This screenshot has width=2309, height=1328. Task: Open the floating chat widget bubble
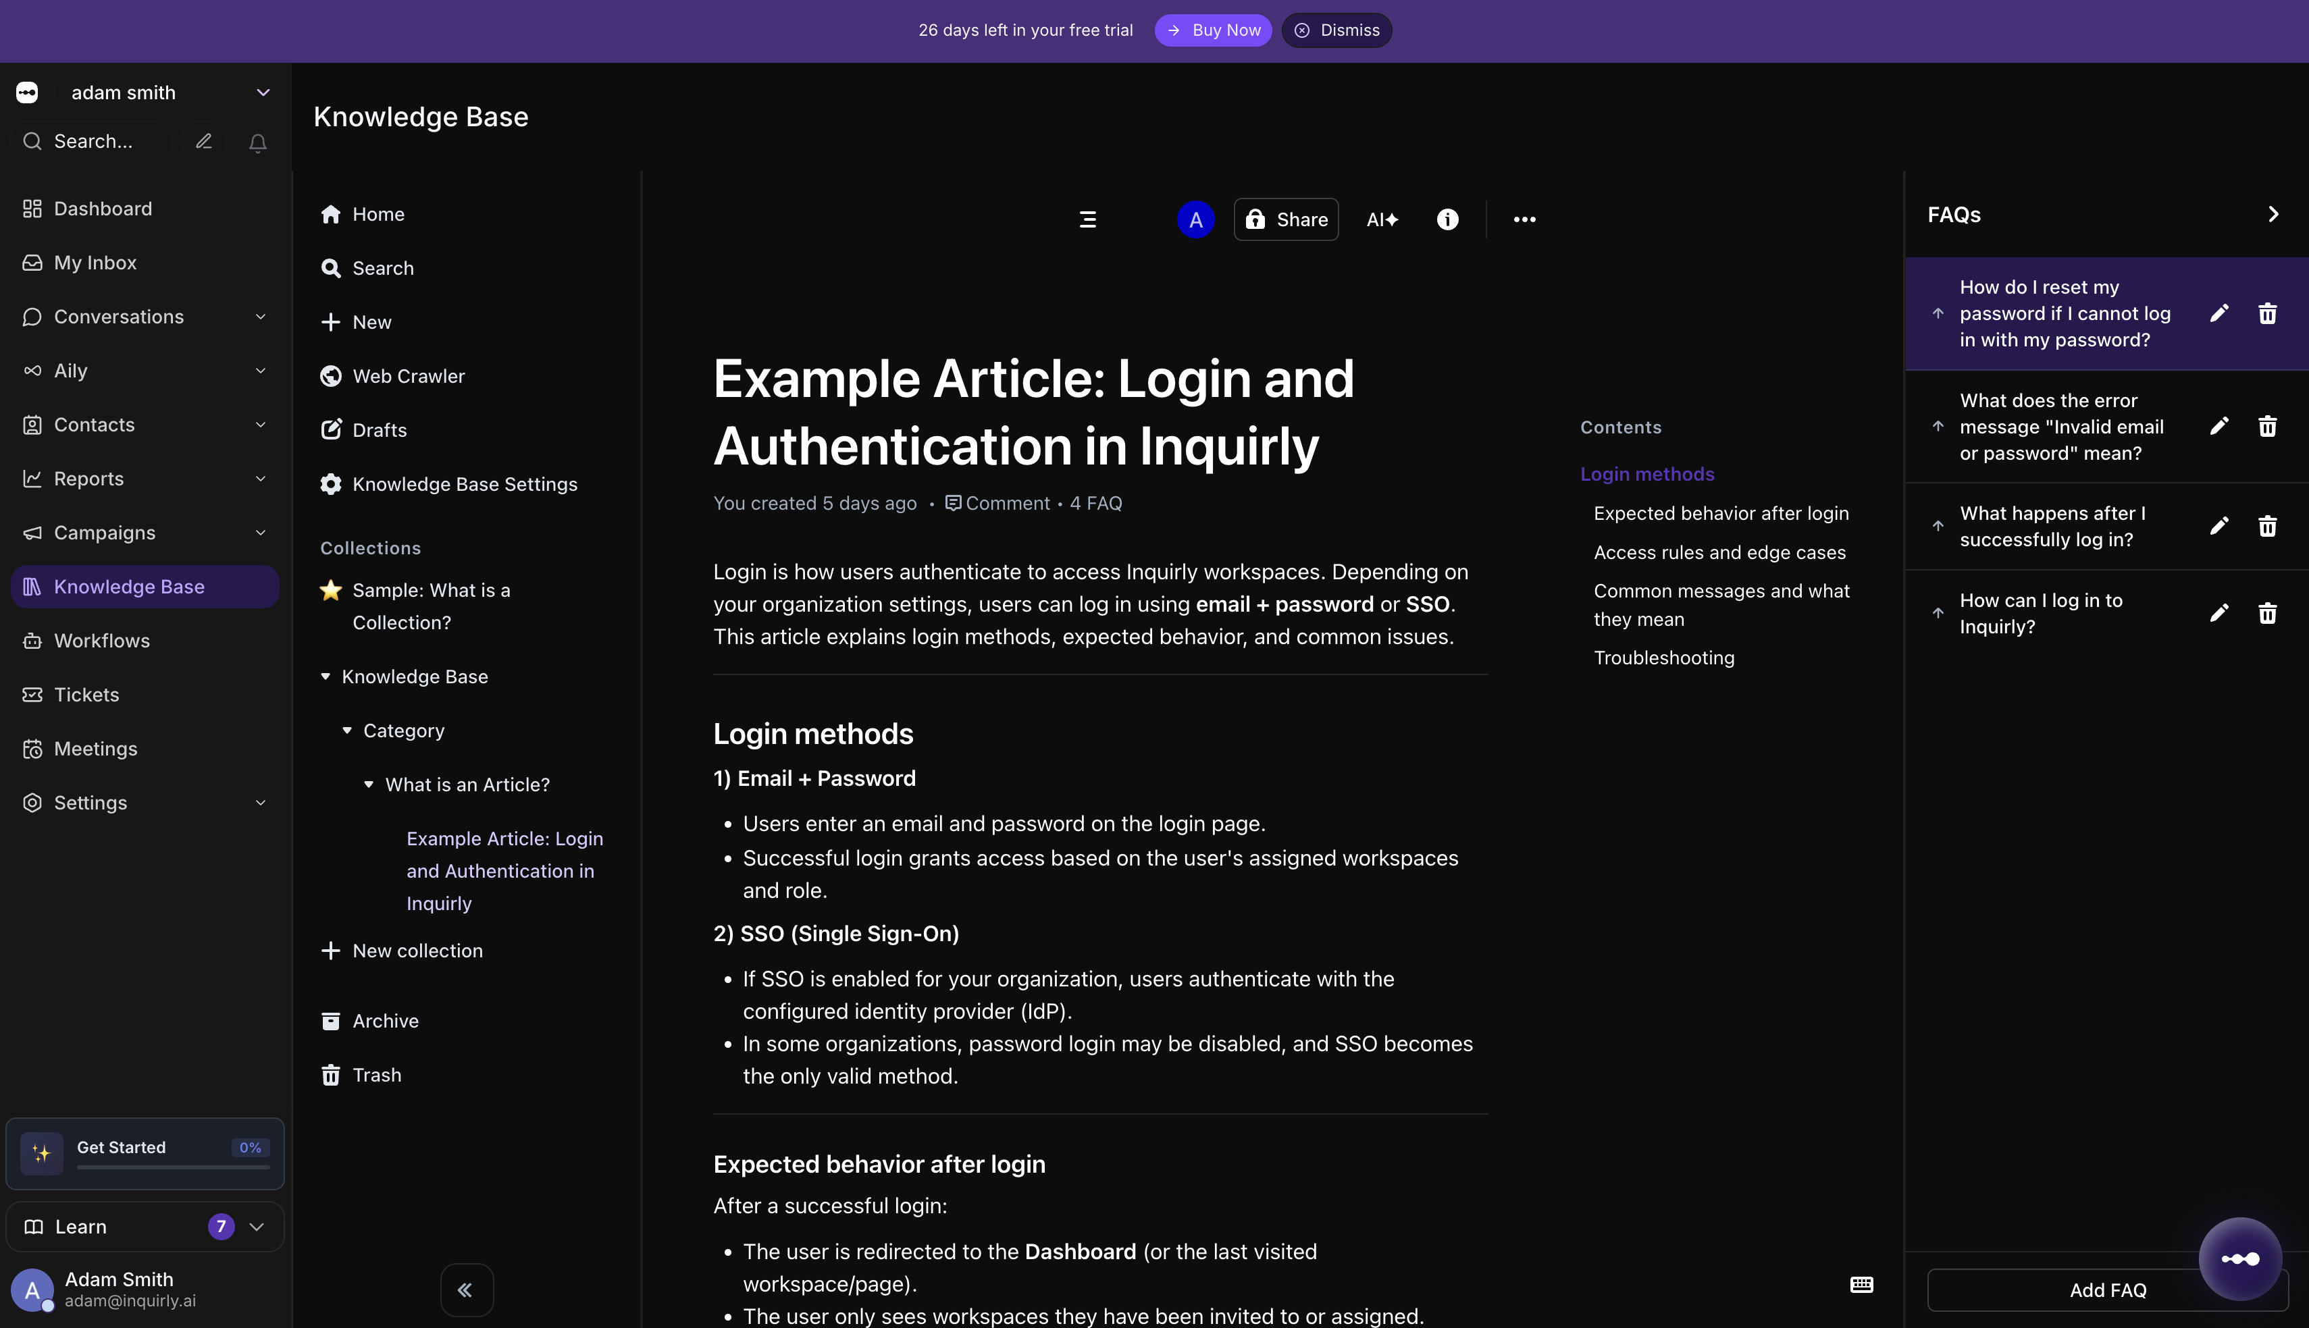(2239, 1258)
